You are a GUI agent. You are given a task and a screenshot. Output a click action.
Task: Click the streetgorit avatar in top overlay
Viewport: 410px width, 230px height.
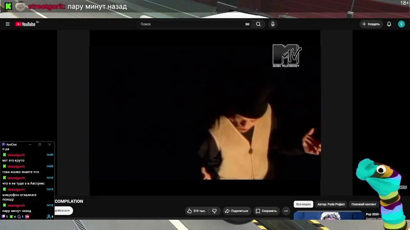[x=20, y=6]
